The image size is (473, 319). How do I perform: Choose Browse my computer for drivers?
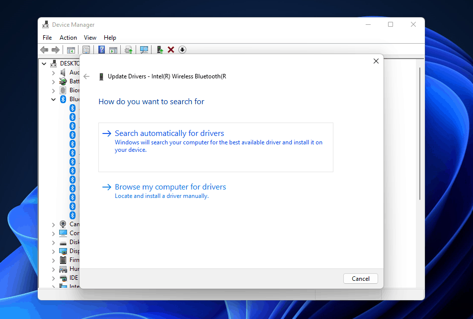tap(170, 187)
